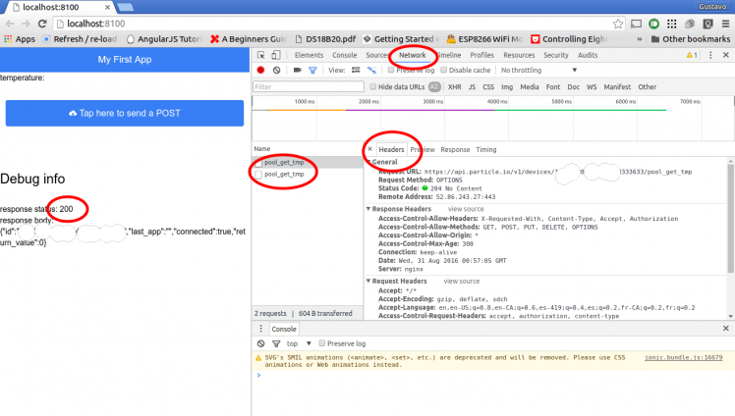Open DevTools customize three-dot menu

pyautogui.click(x=710, y=55)
